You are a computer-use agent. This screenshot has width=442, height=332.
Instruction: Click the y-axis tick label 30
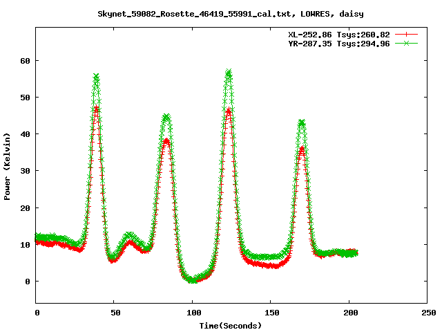point(25,171)
